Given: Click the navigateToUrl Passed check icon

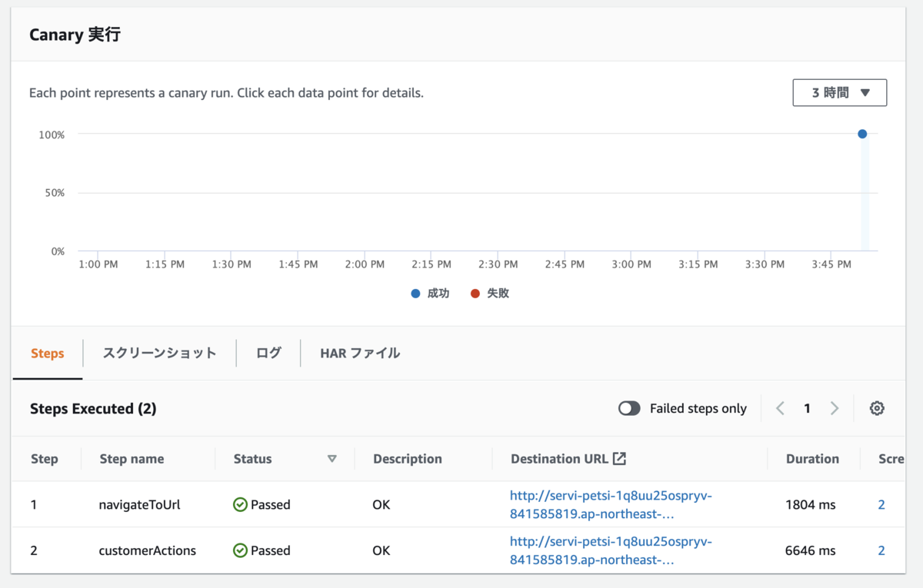Looking at the screenshot, I should pyautogui.click(x=241, y=505).
